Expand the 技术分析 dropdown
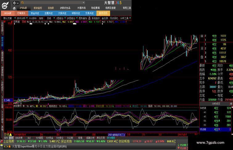233x150 pixels. click(x=27, y=18)
